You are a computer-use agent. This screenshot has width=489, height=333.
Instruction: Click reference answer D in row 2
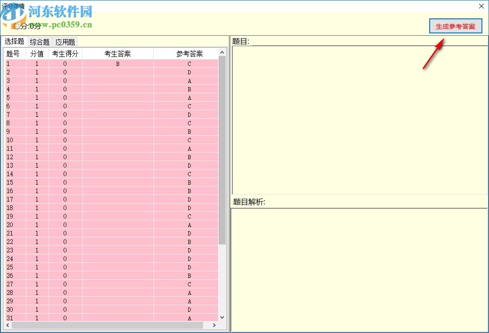(x=189, y=72)
